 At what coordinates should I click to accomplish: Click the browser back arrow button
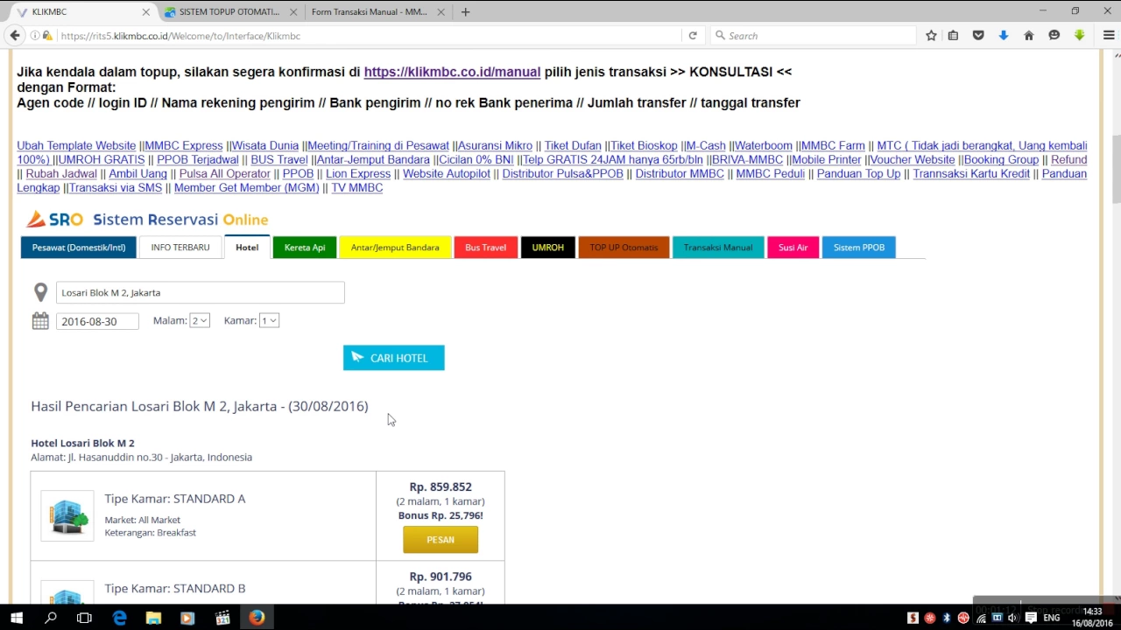pos(15,36)
